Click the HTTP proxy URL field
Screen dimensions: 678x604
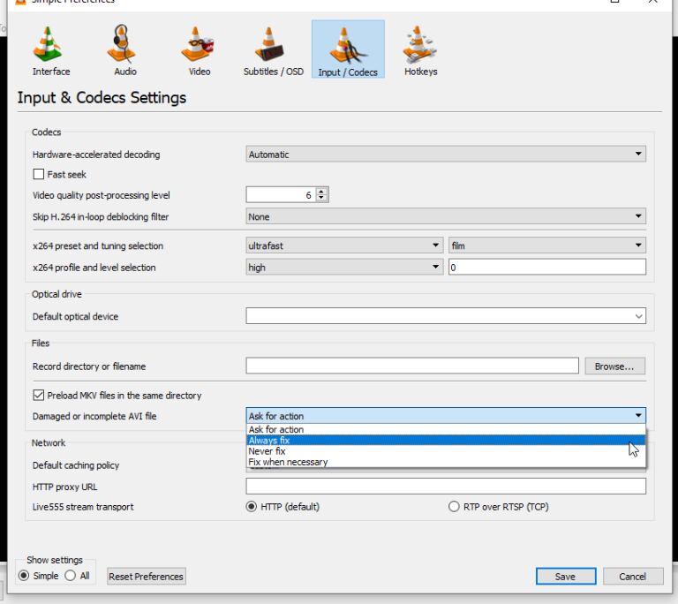coord(445,487)
